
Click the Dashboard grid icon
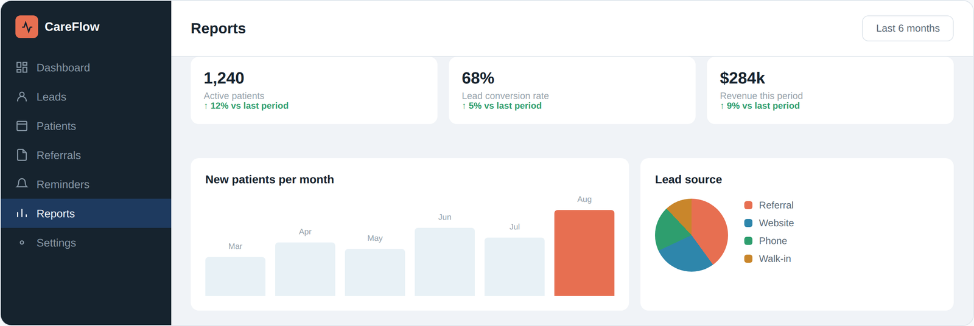22,68
